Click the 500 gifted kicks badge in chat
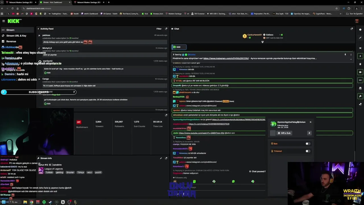This screenshot has height=205, width=364. click(179, 47)
